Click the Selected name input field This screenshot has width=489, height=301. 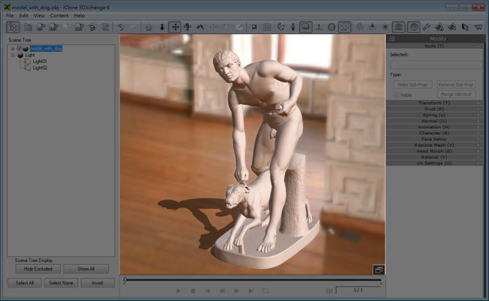(x=435, y=64)
